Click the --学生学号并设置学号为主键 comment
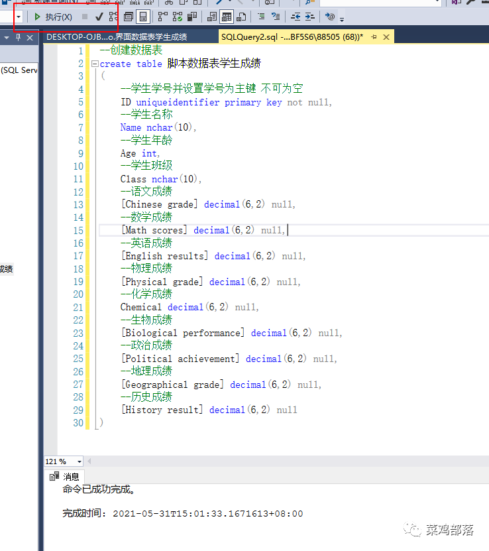 pos(188,89)
